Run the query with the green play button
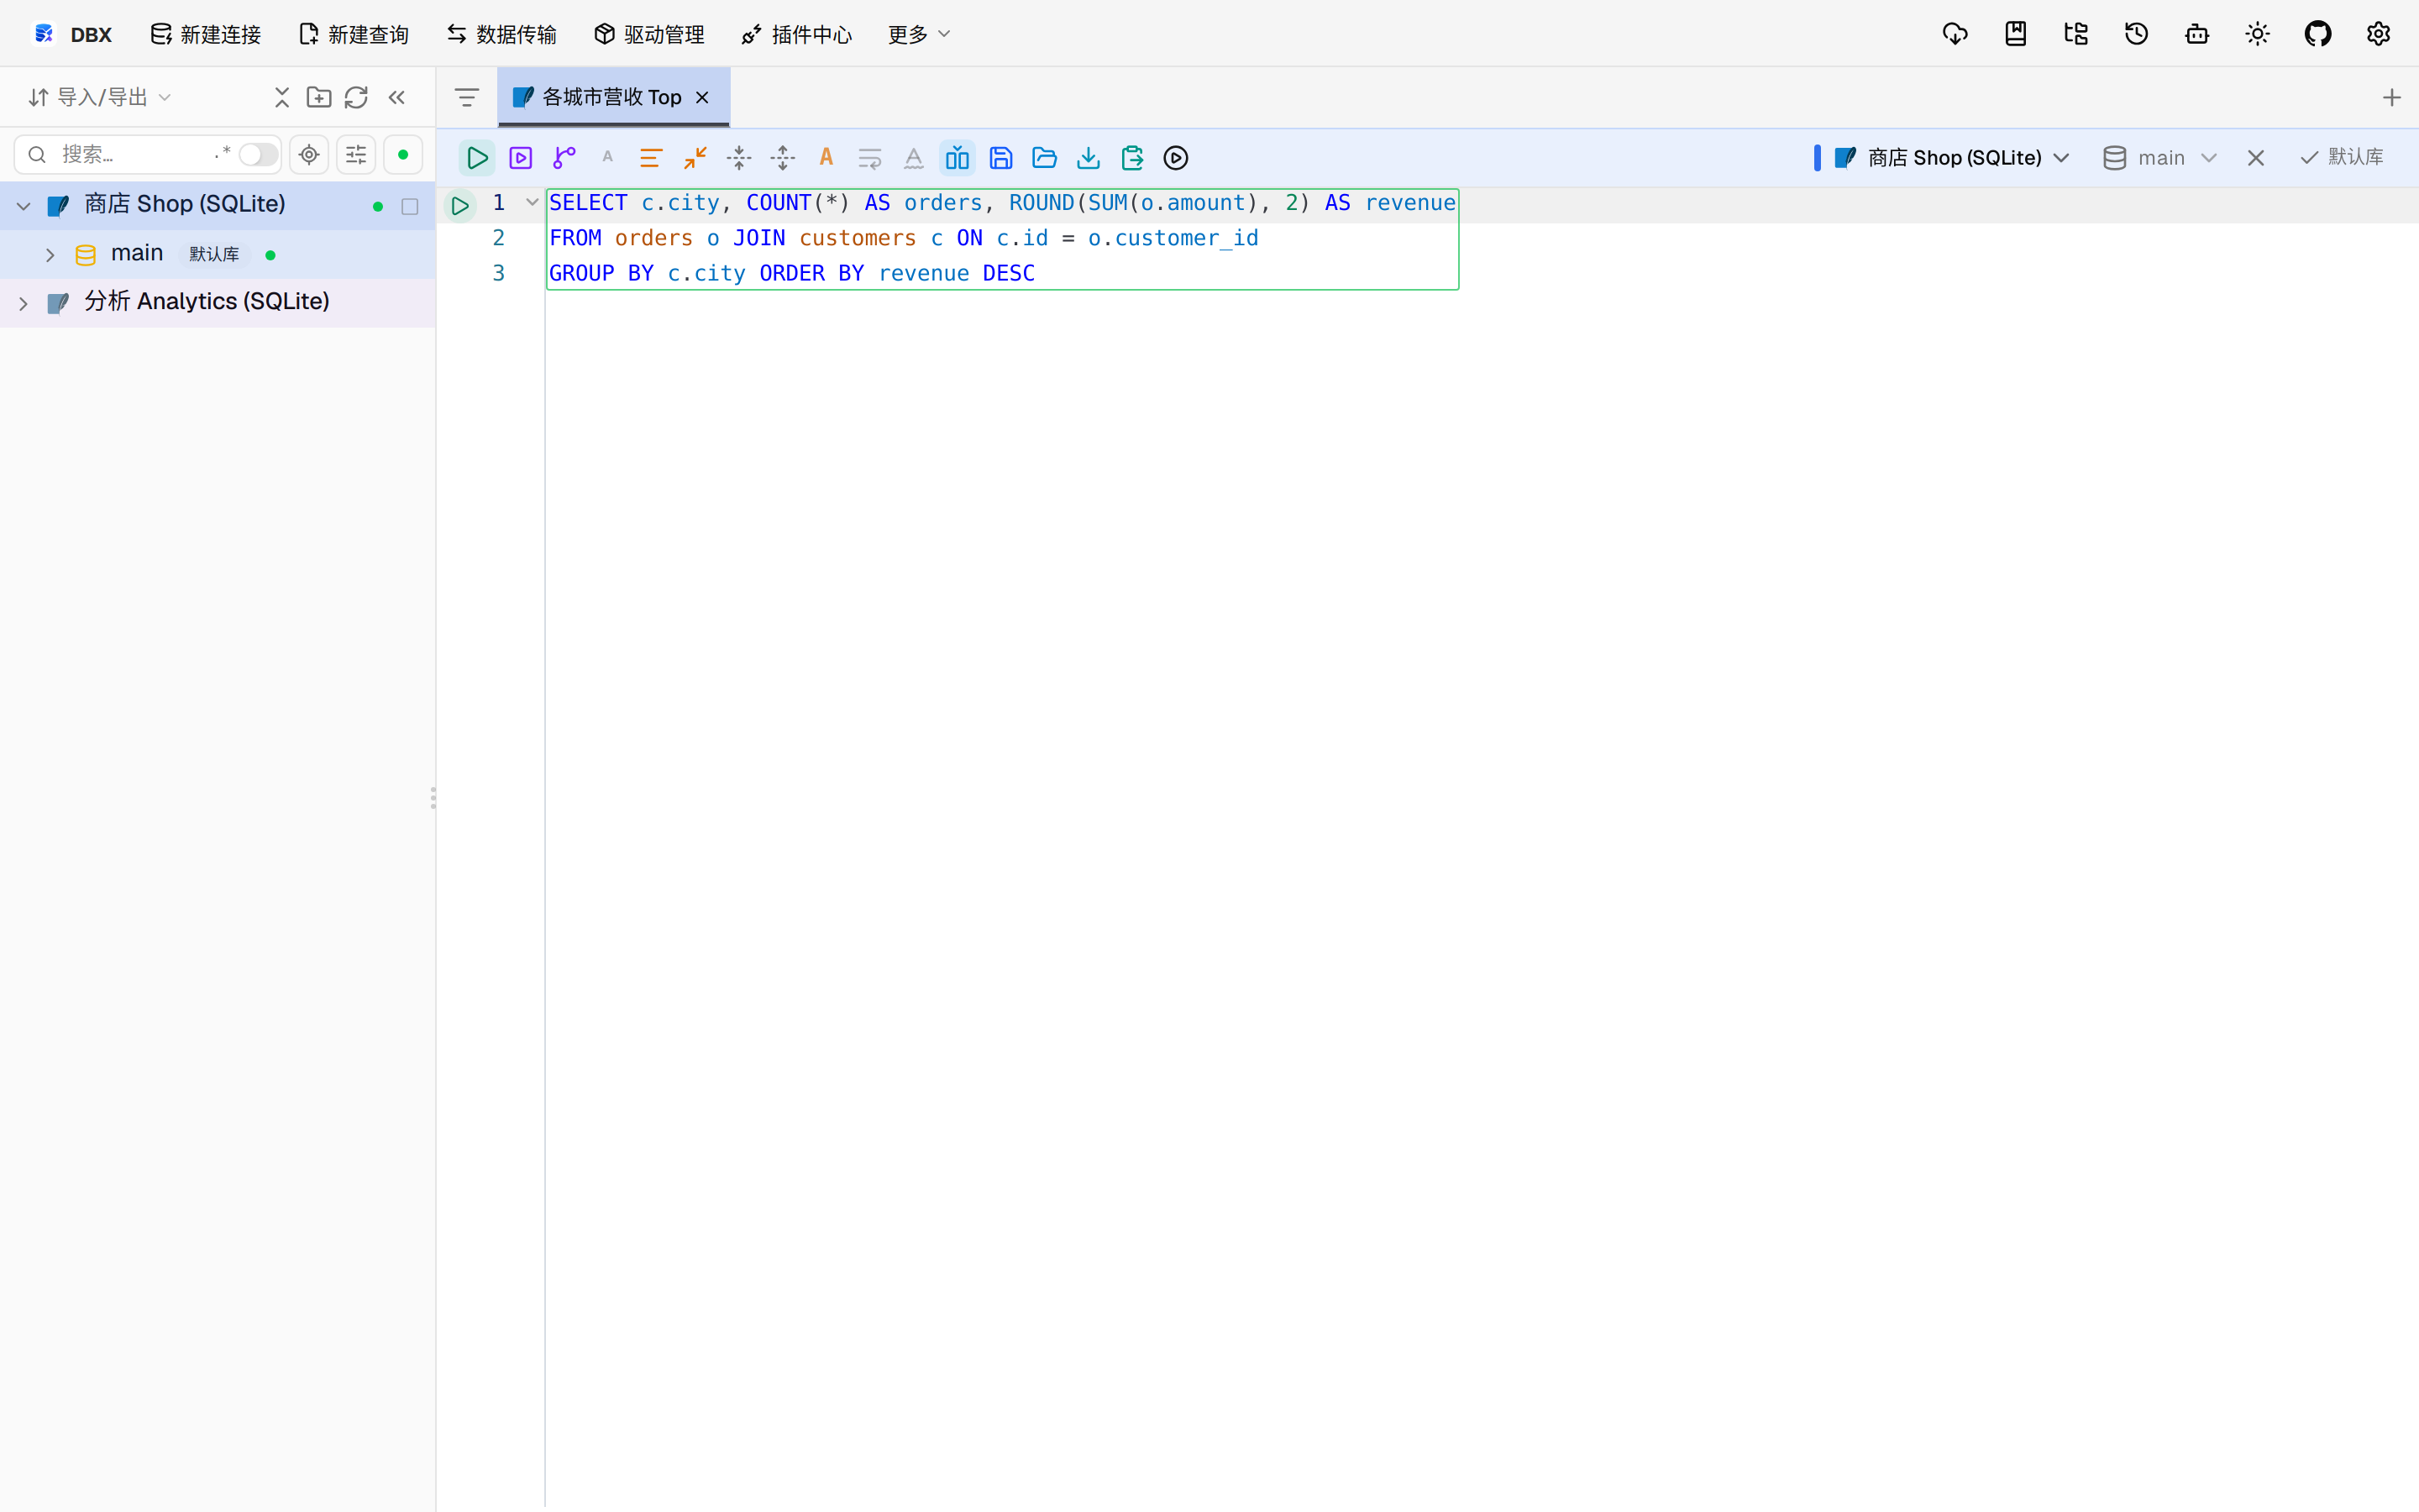Viewport: 2419px width, 1512px height. (477, 158)
